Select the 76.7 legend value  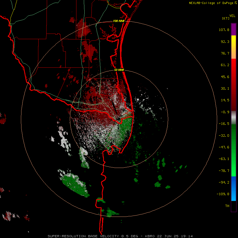click(225, 53)
